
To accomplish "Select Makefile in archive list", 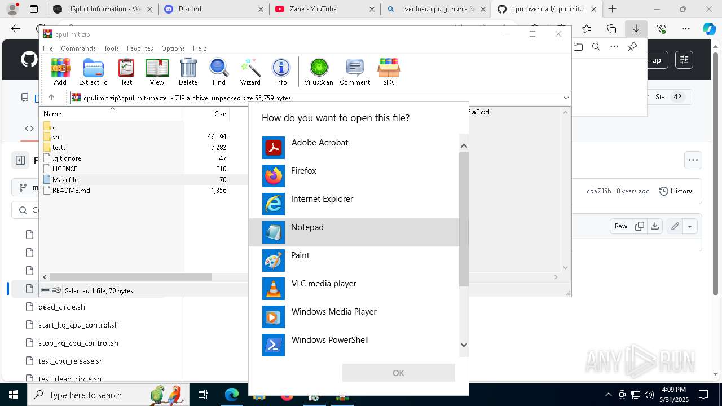I will [65, 180].
